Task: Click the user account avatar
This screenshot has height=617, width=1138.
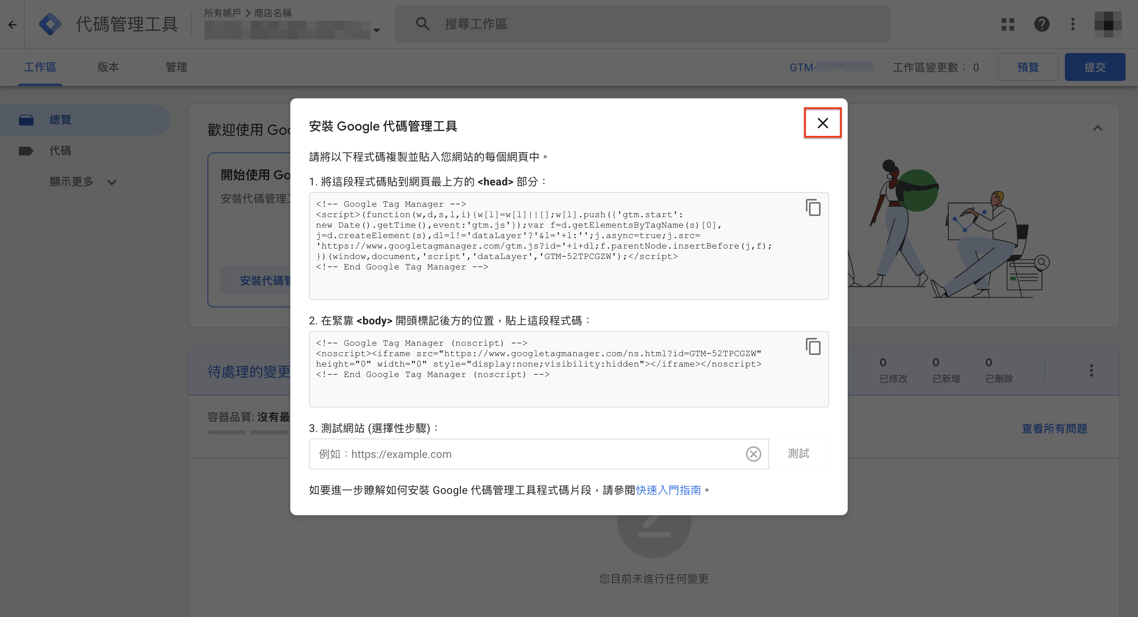Action: [x=1108, y=24]
